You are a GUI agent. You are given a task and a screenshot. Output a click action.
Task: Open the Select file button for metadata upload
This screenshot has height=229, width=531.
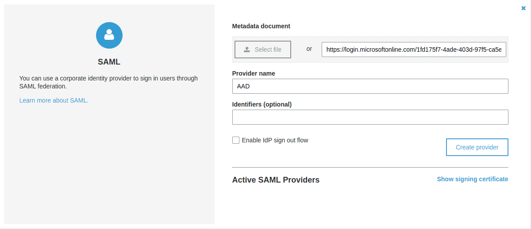(263, 50)
